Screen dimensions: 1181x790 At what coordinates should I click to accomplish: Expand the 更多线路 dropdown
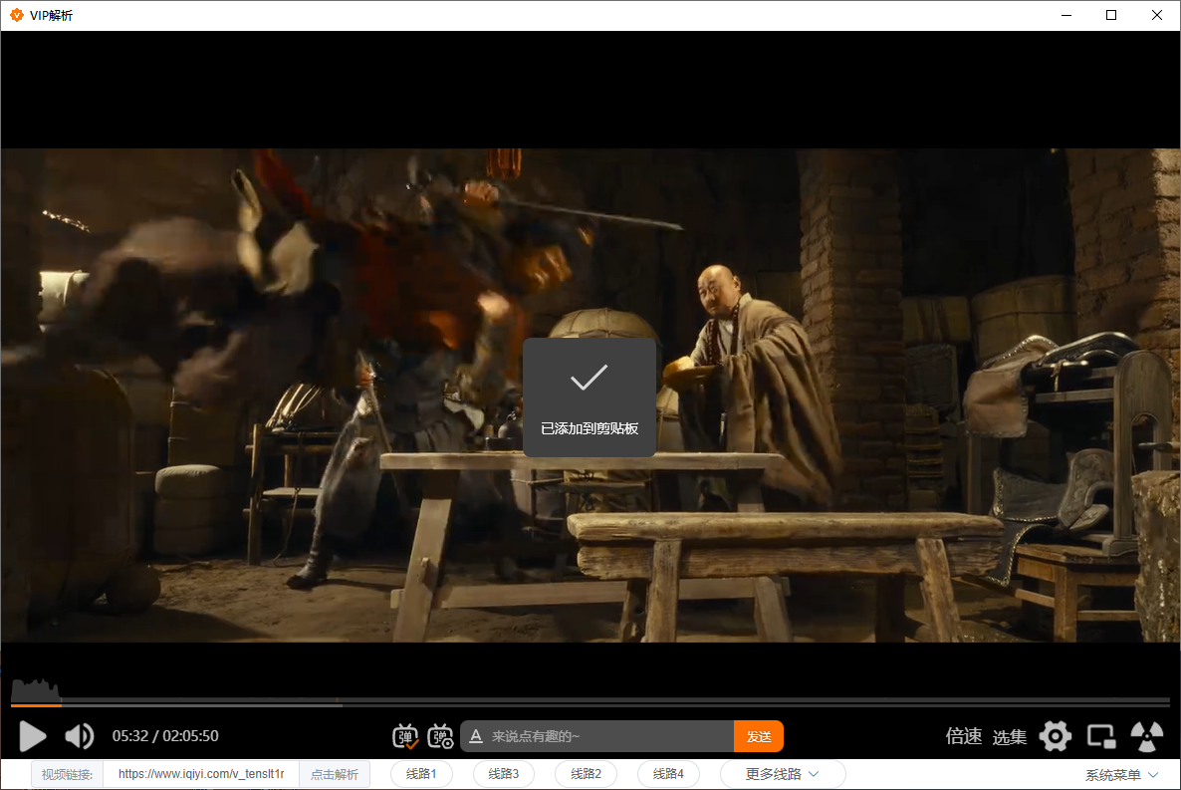783,774
